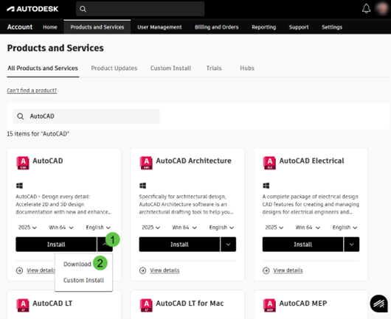
Task: Click Install button for AutoCAD Electrical
Action: (x=302, y=245)
